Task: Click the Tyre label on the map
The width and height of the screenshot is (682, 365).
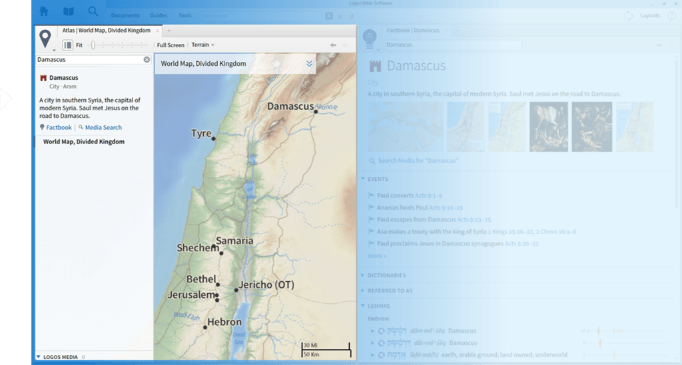Action: 201,133
